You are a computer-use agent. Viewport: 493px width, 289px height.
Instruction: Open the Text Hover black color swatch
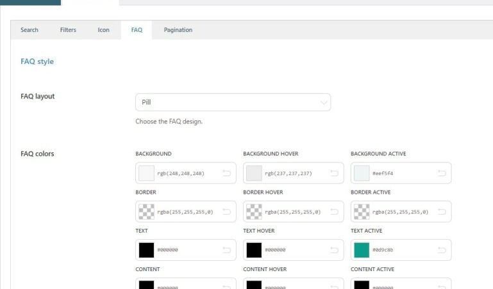tap(255, 250)
